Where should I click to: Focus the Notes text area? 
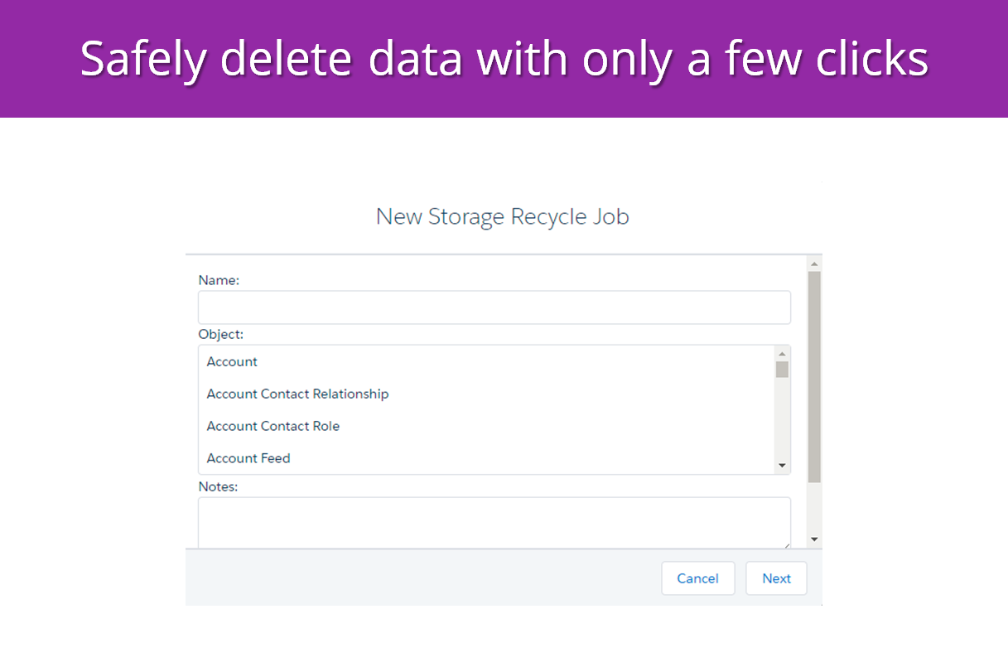pyautogui.click(x=494, y=523)
